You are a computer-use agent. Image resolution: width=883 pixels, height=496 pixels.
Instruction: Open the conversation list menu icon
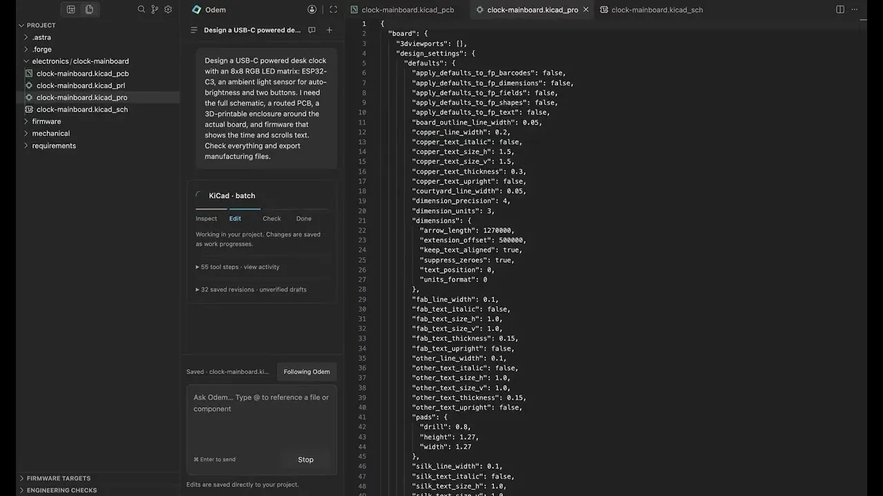[x=194, y=30]
